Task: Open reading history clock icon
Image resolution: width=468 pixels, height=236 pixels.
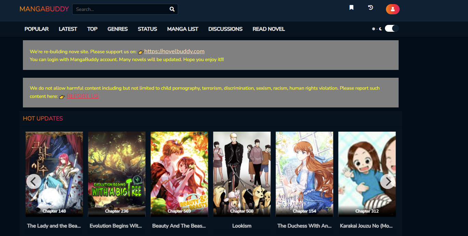Action: [x=371, y=8]
